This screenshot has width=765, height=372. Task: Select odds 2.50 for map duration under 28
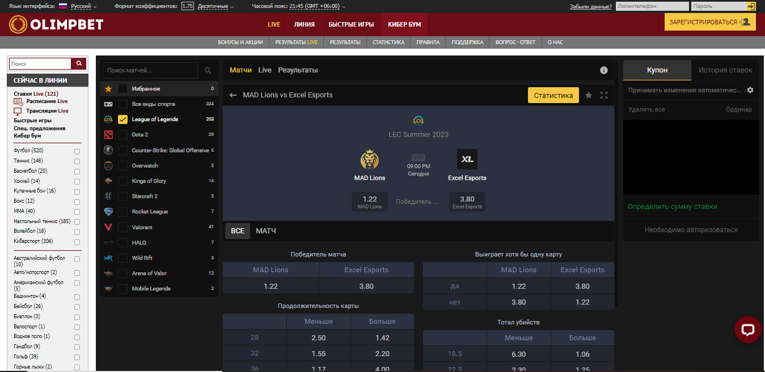click(x=319, y=337)
